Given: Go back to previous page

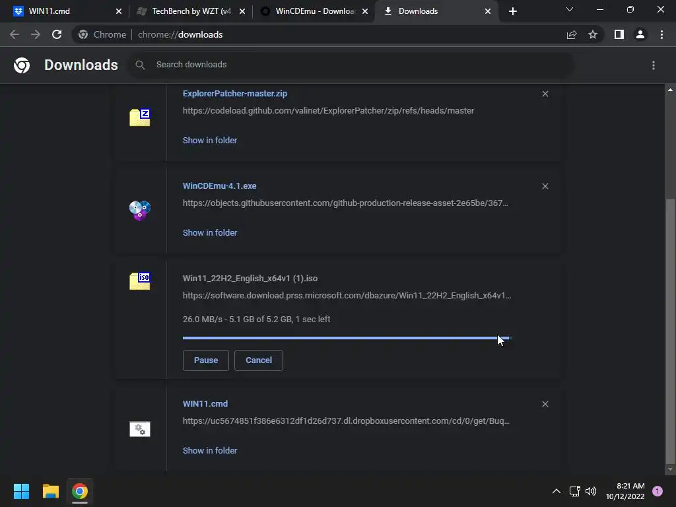Looking at the screenshot, I should 15,34.
